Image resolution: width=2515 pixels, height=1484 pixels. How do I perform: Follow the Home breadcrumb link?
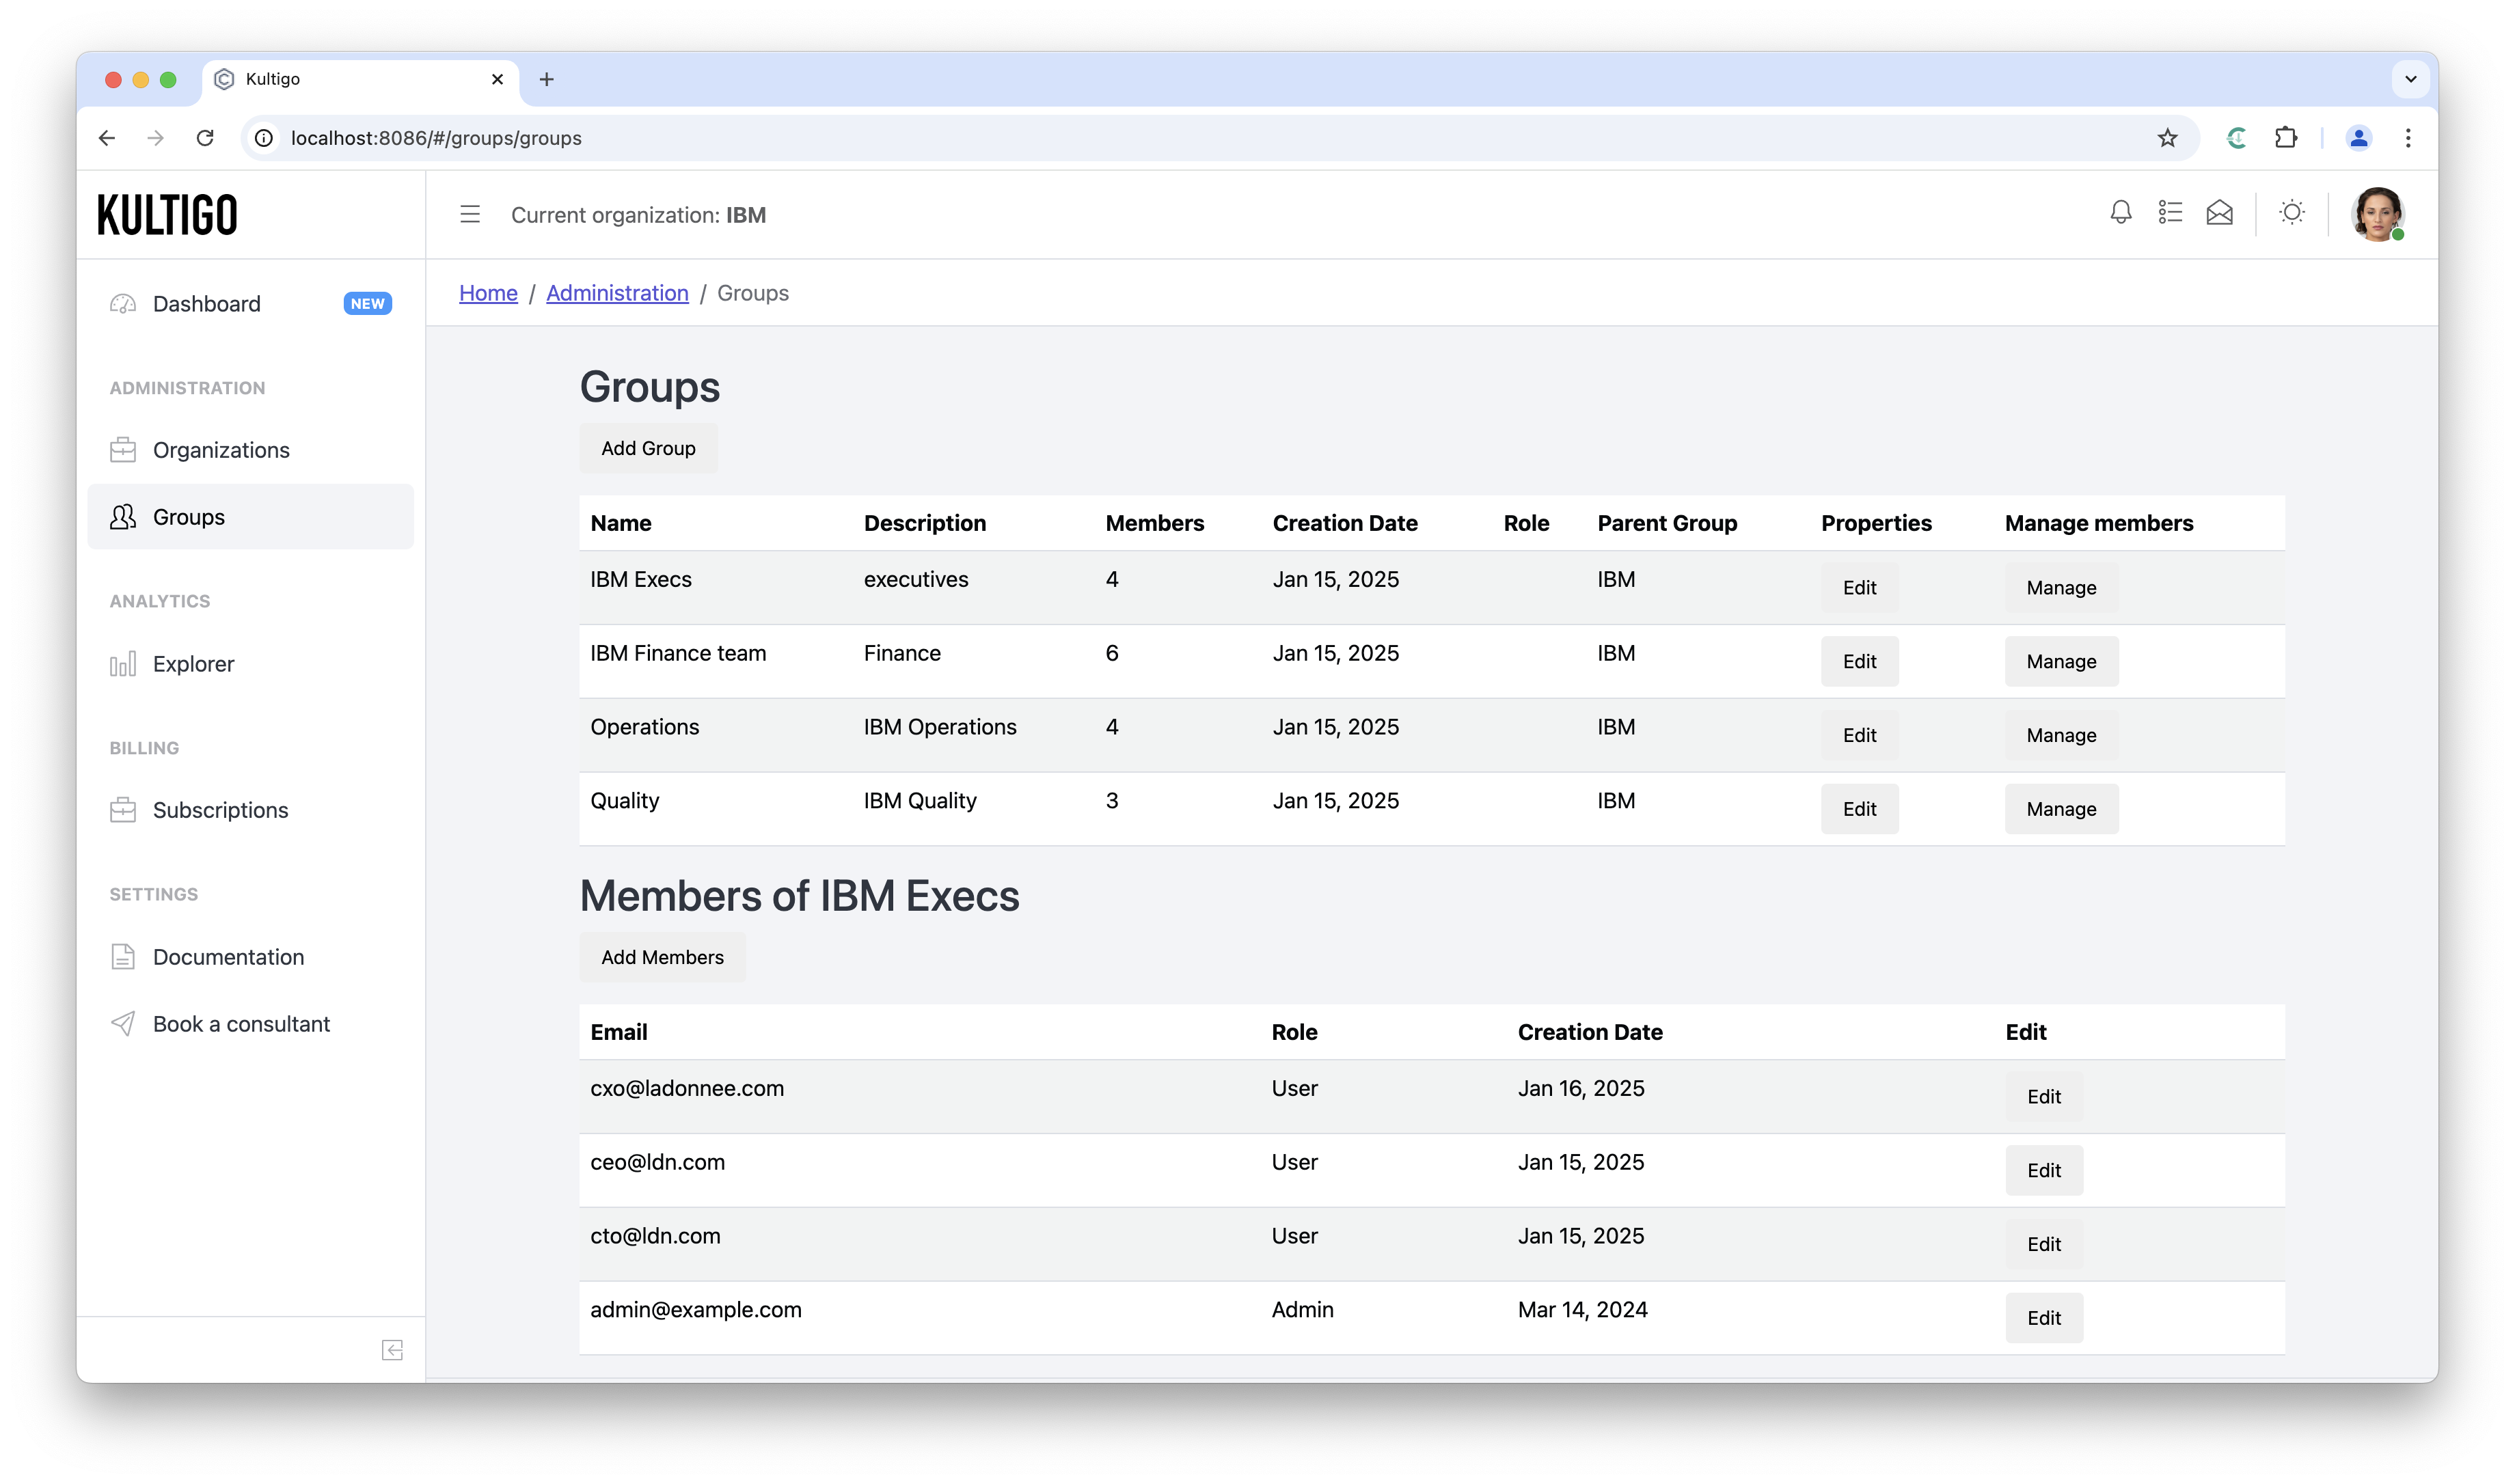(x=488, y=293)
